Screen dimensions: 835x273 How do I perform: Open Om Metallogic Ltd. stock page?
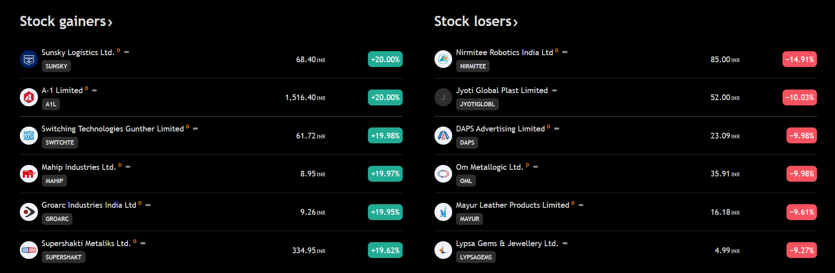[x=490, y=167]
